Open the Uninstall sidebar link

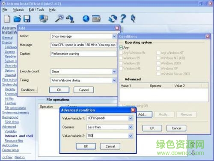pyautogui.click(x=10, y=75)
